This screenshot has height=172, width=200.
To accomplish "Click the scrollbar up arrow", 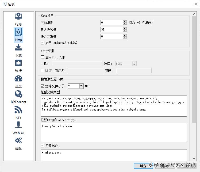I will [x=194, y=14].
